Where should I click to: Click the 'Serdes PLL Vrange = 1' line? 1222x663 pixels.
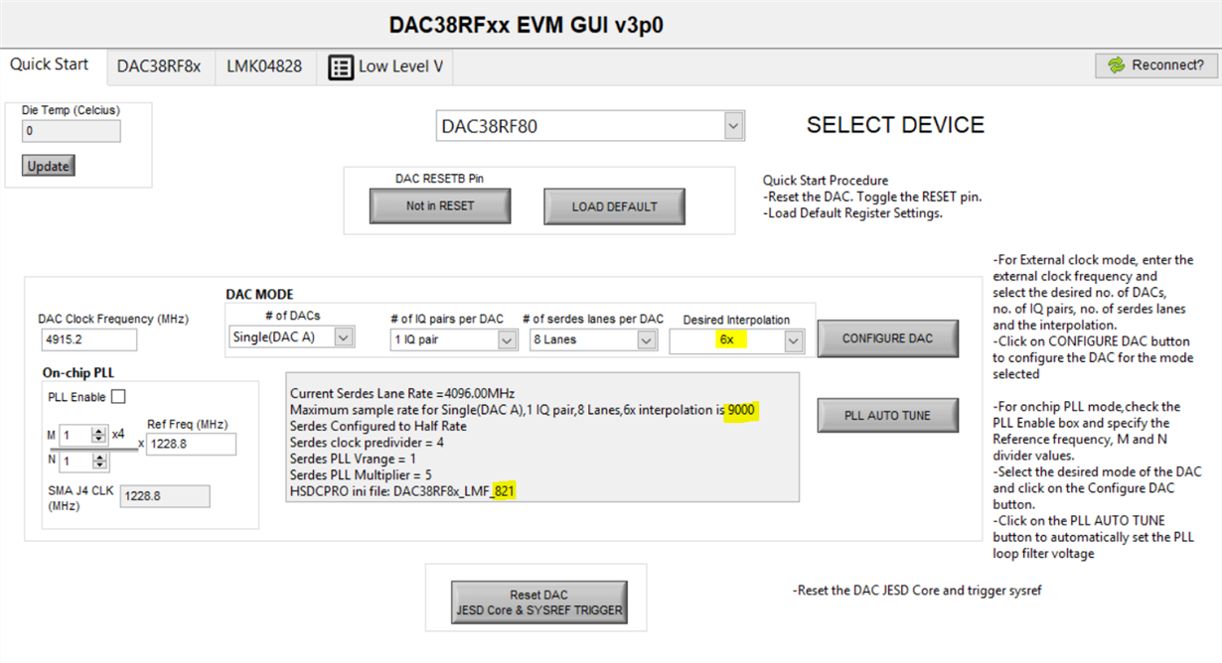353,459
